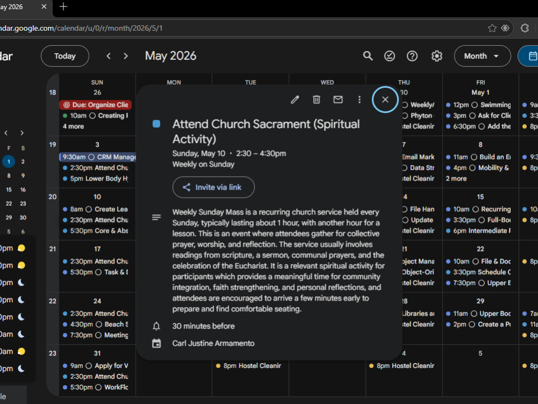This screenshot has width=538, height=404.
Task: Open 2pm Create a P task
Action: (478, 324)
